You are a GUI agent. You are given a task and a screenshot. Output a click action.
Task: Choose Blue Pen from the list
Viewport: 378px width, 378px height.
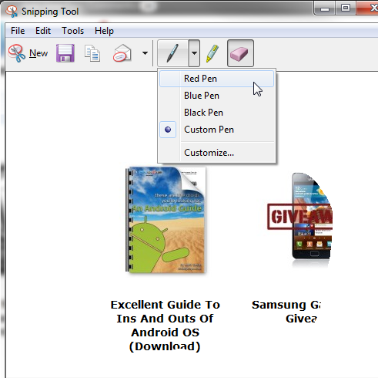(x=216, y=96)
